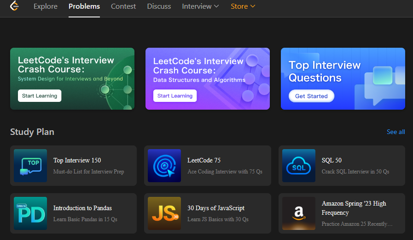Image resolution: width=413 pixels, height=240 pixels.
Task: Click the Data Structures and Algorithms banner title
Action: (x=198, y=66)
